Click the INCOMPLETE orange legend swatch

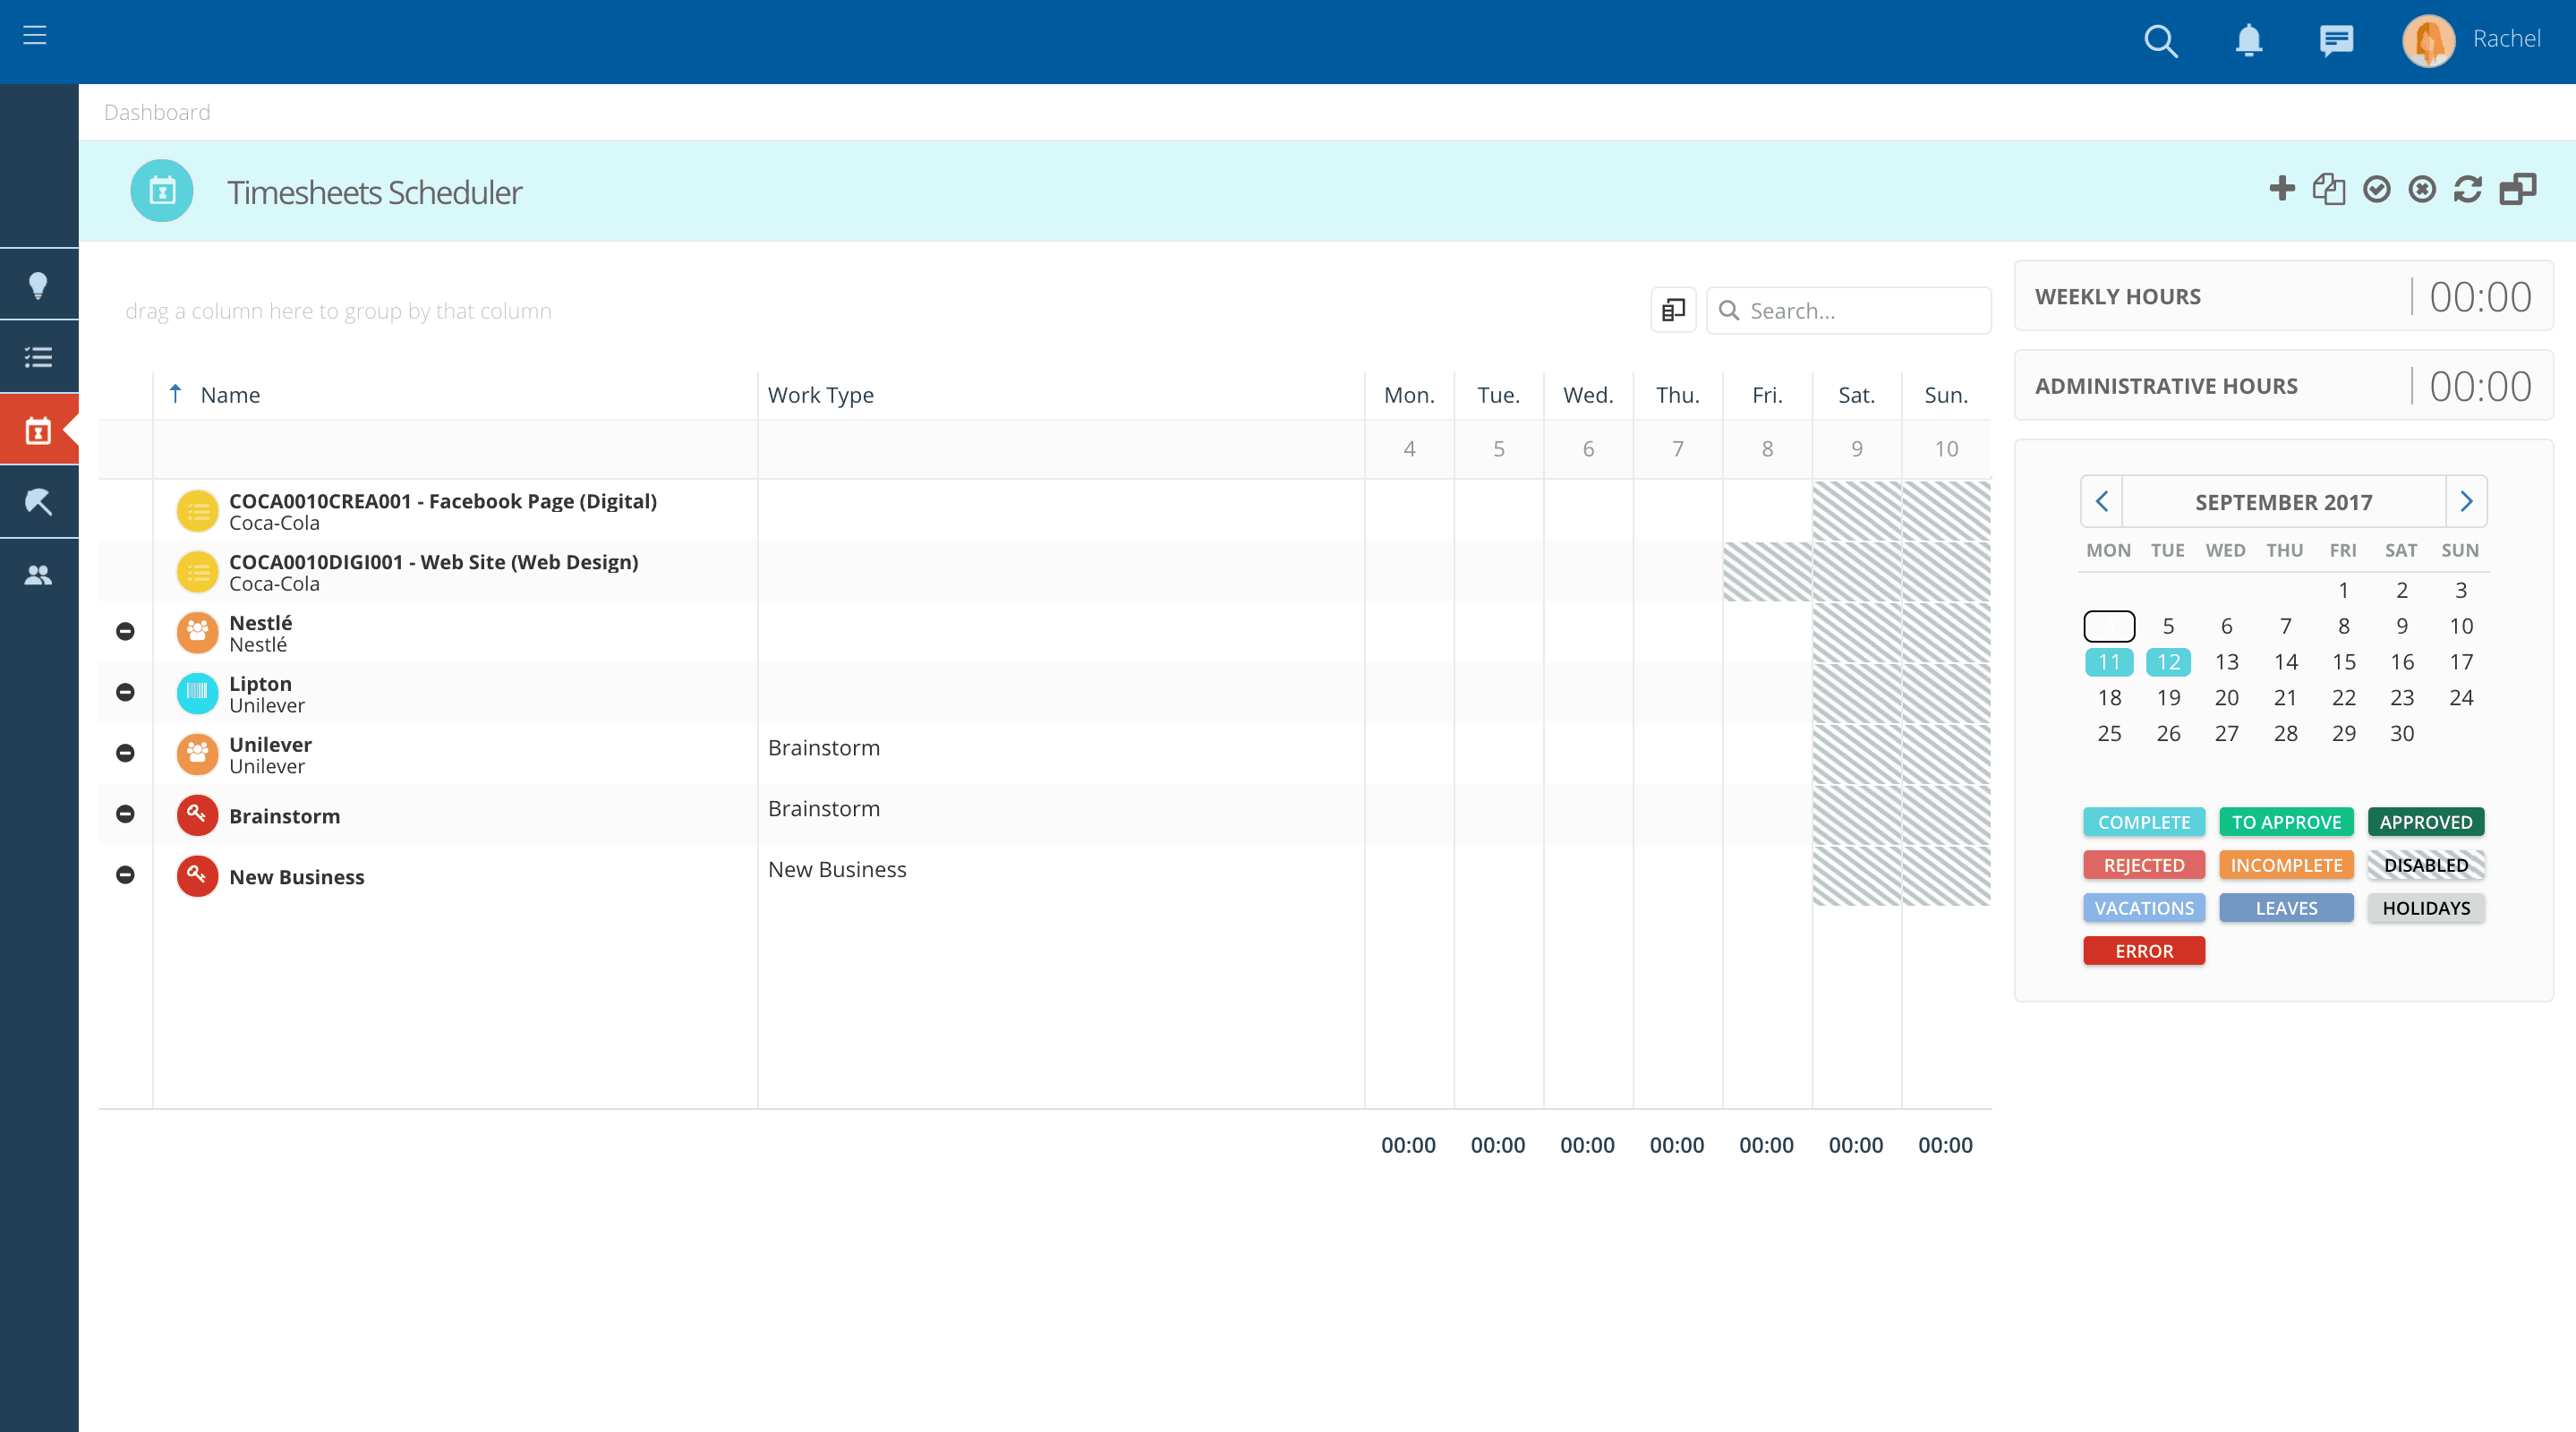click(x=2286, y=865)
